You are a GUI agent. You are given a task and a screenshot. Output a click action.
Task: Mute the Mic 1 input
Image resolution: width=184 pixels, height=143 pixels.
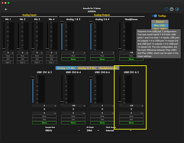point(8,56)
